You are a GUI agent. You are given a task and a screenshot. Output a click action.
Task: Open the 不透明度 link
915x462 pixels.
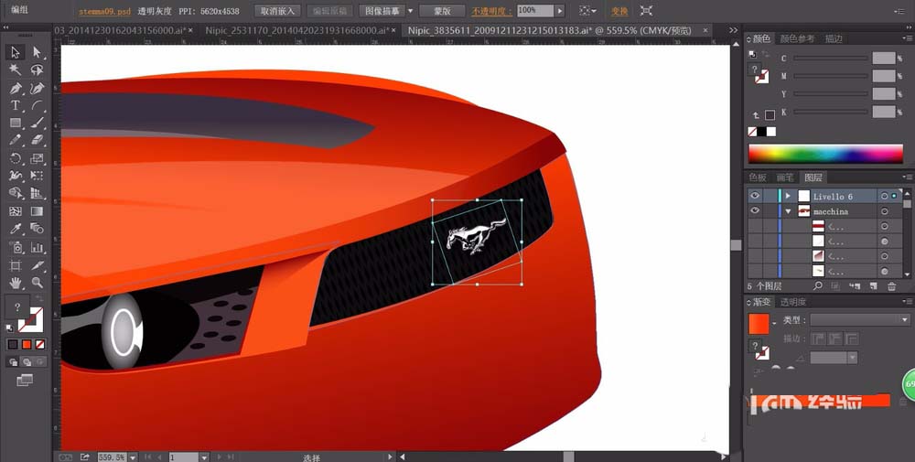click(x=491, y=11)
